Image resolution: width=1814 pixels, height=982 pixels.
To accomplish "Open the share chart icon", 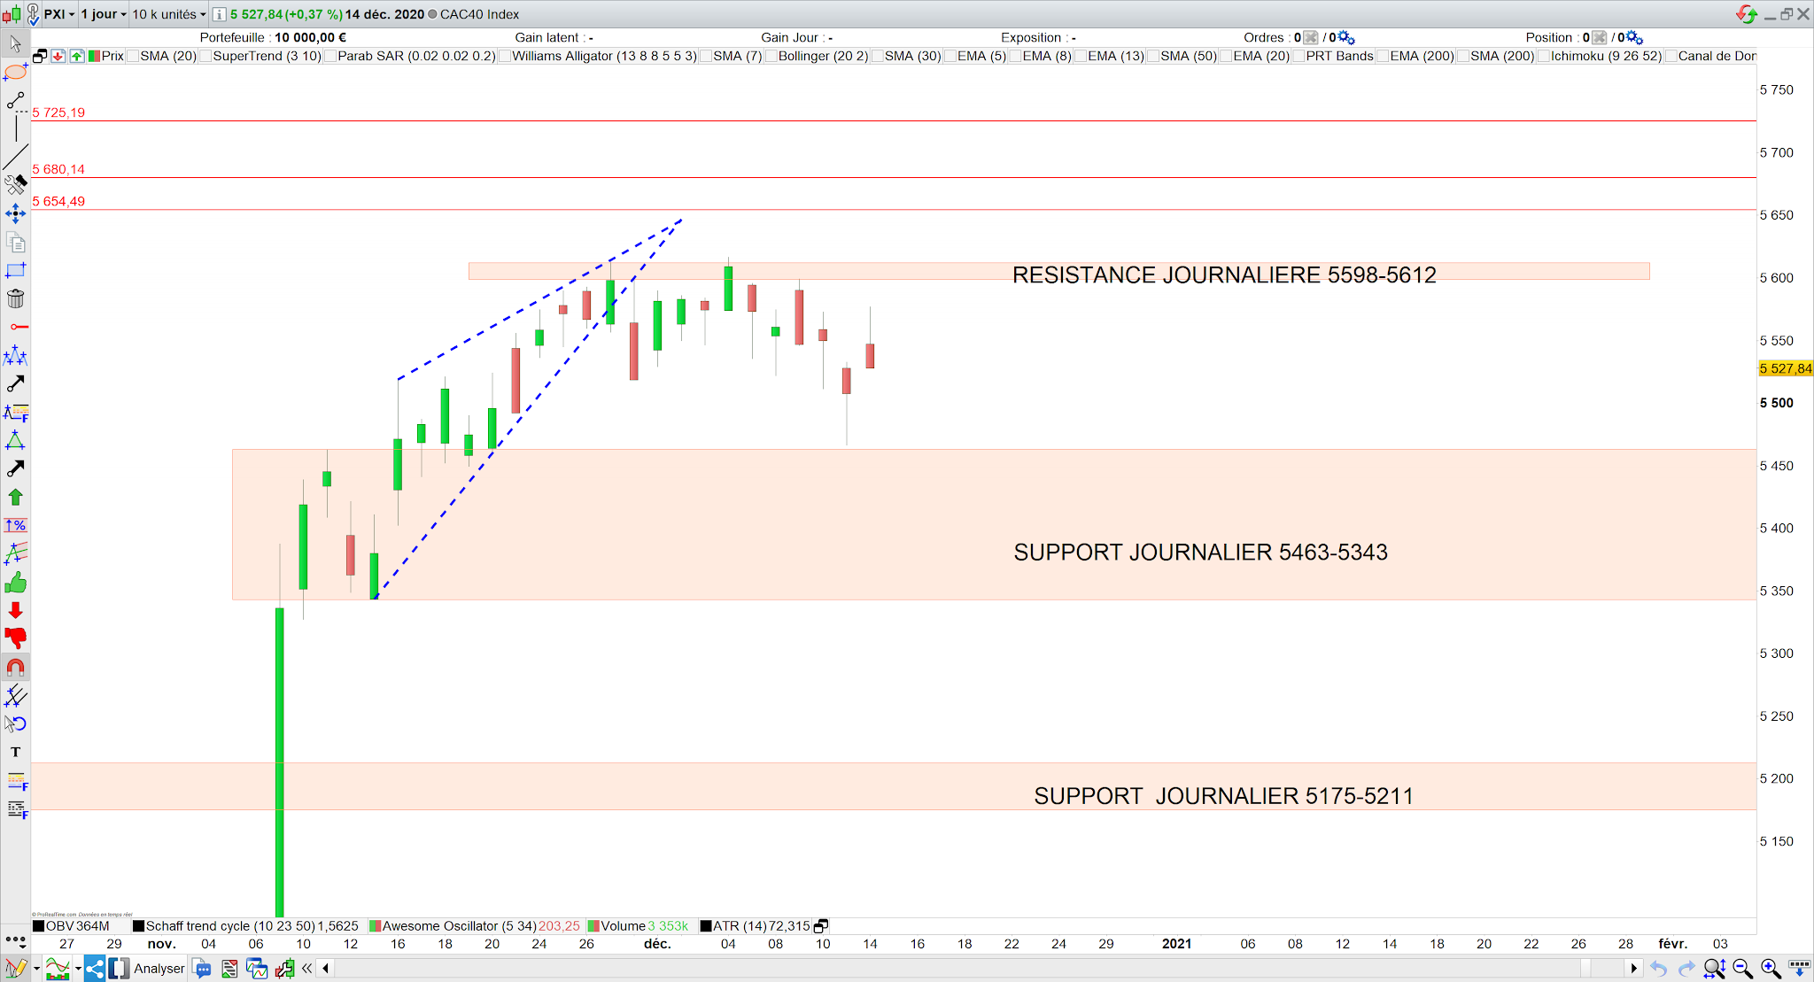I will (95, 969).
